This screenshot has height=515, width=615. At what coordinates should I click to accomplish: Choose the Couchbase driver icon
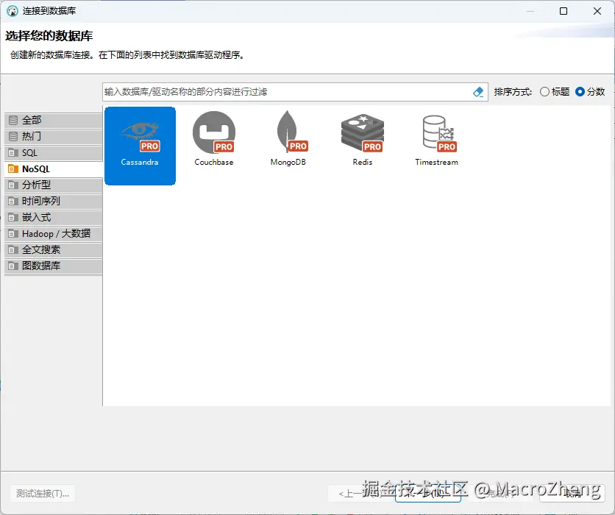click(x=214, y=132)
